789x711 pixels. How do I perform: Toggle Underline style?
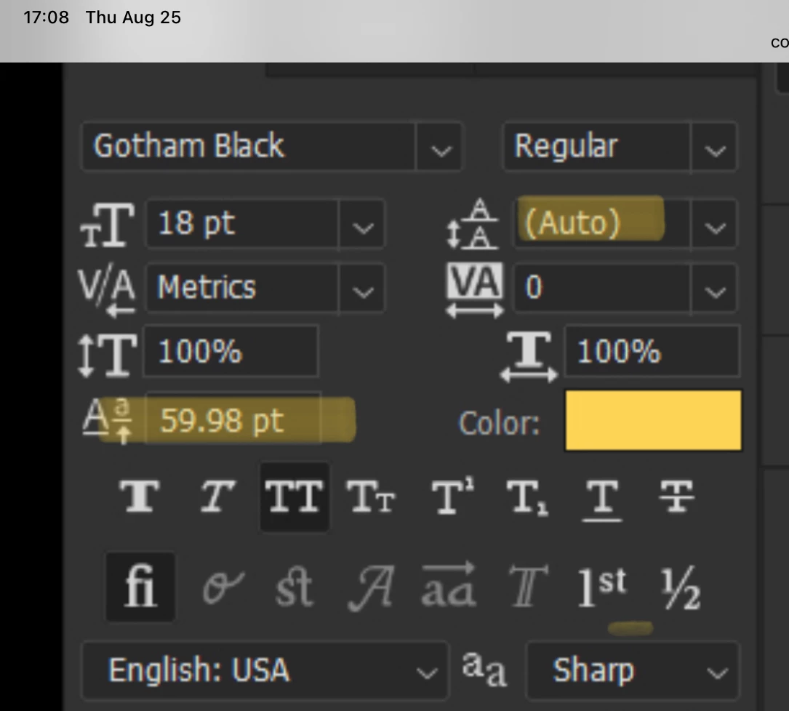point(602,499)
